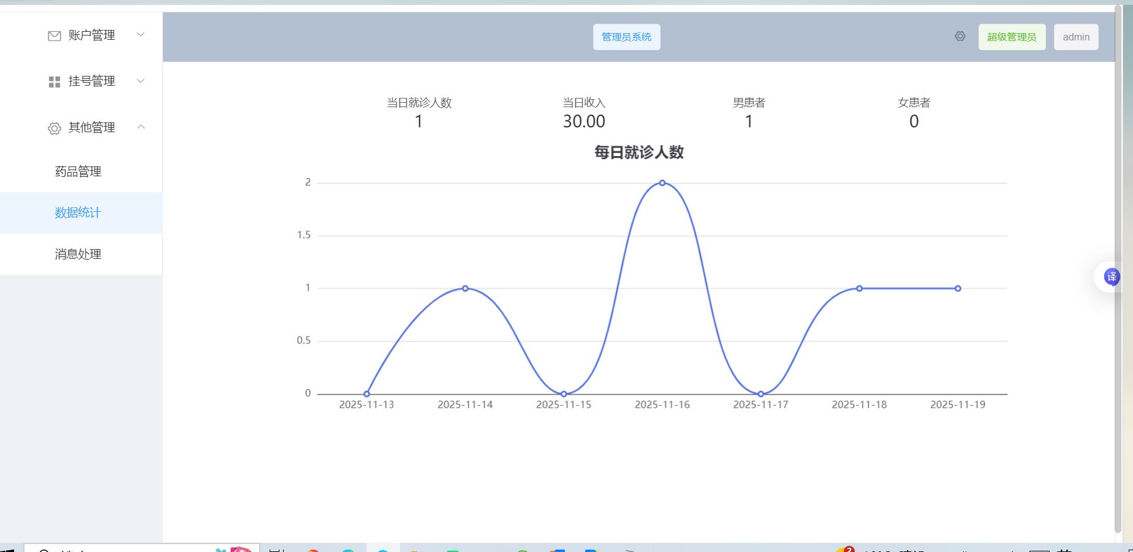The image size is (1133, 552).
Task: Expand the 挂号管理 chevron arrow
Action: 140,81
